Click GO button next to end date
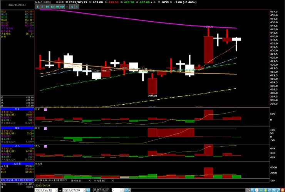This screenshot has height=192, width=285. [88, 190]
